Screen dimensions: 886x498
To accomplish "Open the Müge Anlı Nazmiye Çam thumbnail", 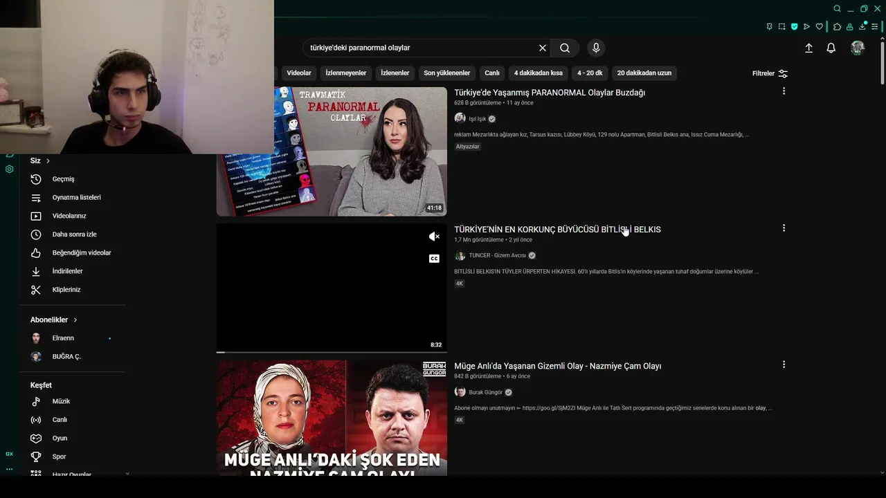I will point(332,418).
